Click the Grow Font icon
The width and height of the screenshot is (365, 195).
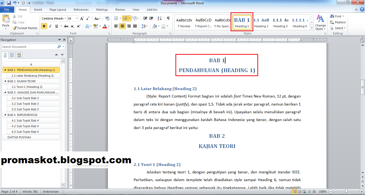[82, 18]
